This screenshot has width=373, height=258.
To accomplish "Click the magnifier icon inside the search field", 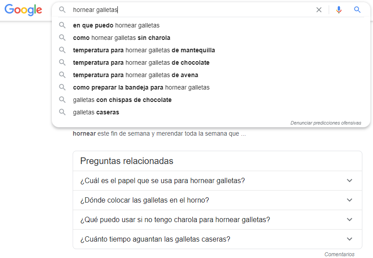I will [62, 10].
